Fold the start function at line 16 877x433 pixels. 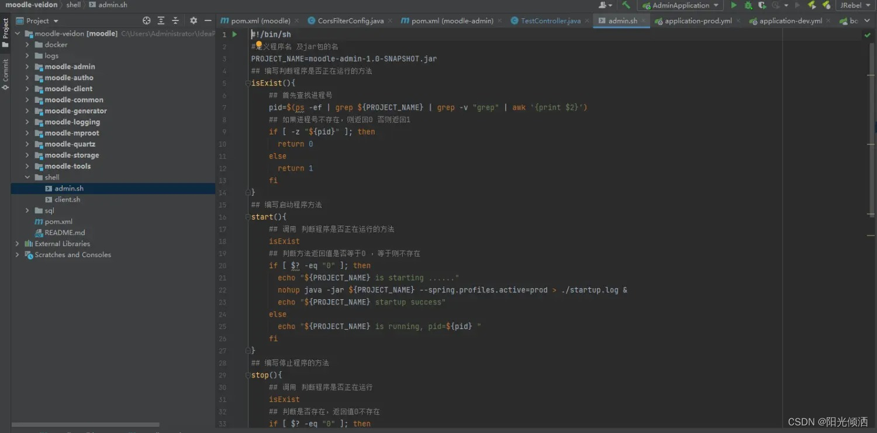[248, 217]
